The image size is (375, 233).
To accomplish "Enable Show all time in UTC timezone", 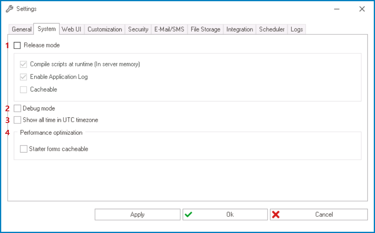I will pyautogui.click(x=17, y=120).
